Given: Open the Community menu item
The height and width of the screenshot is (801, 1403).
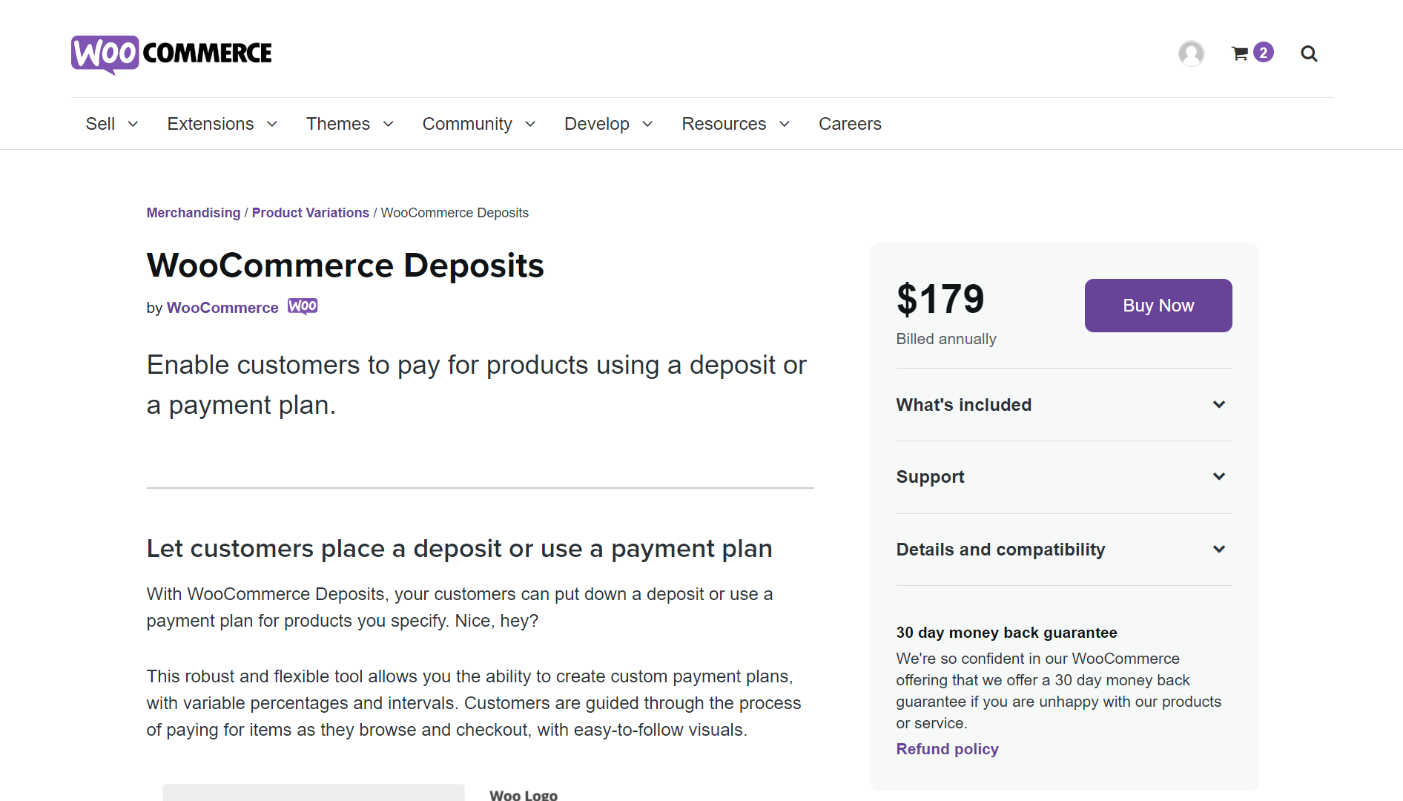Looking at the screenshot, I should (467, 124).
